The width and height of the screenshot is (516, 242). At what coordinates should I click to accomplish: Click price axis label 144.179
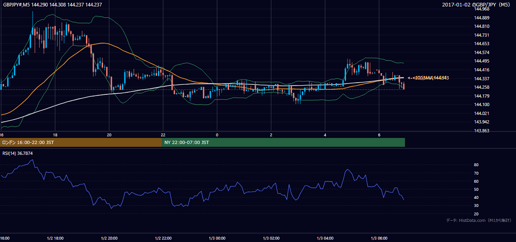[x=482, y=96]
